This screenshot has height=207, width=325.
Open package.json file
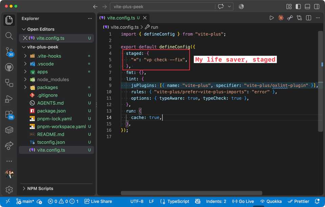pos(56,111)
